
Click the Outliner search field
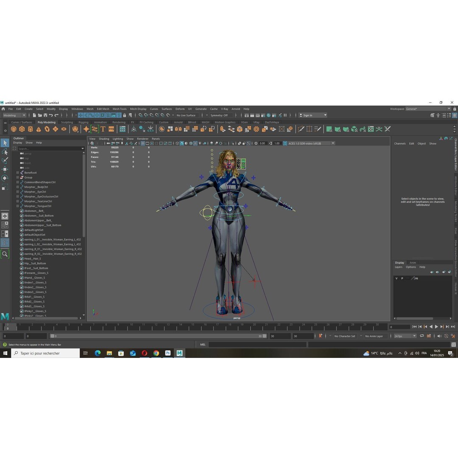coord(50,149)
